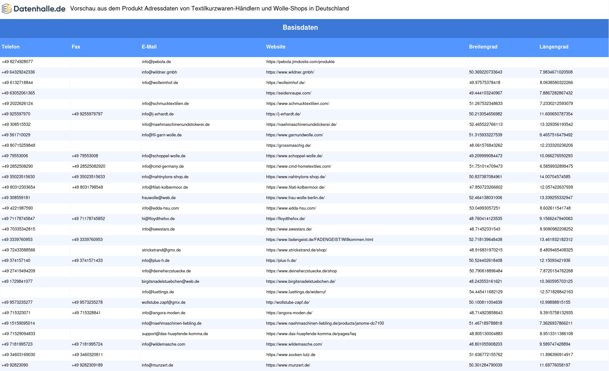Click the fadengeist.de Willkommen.html website
The image size is (609, 371).
[319, 240]
